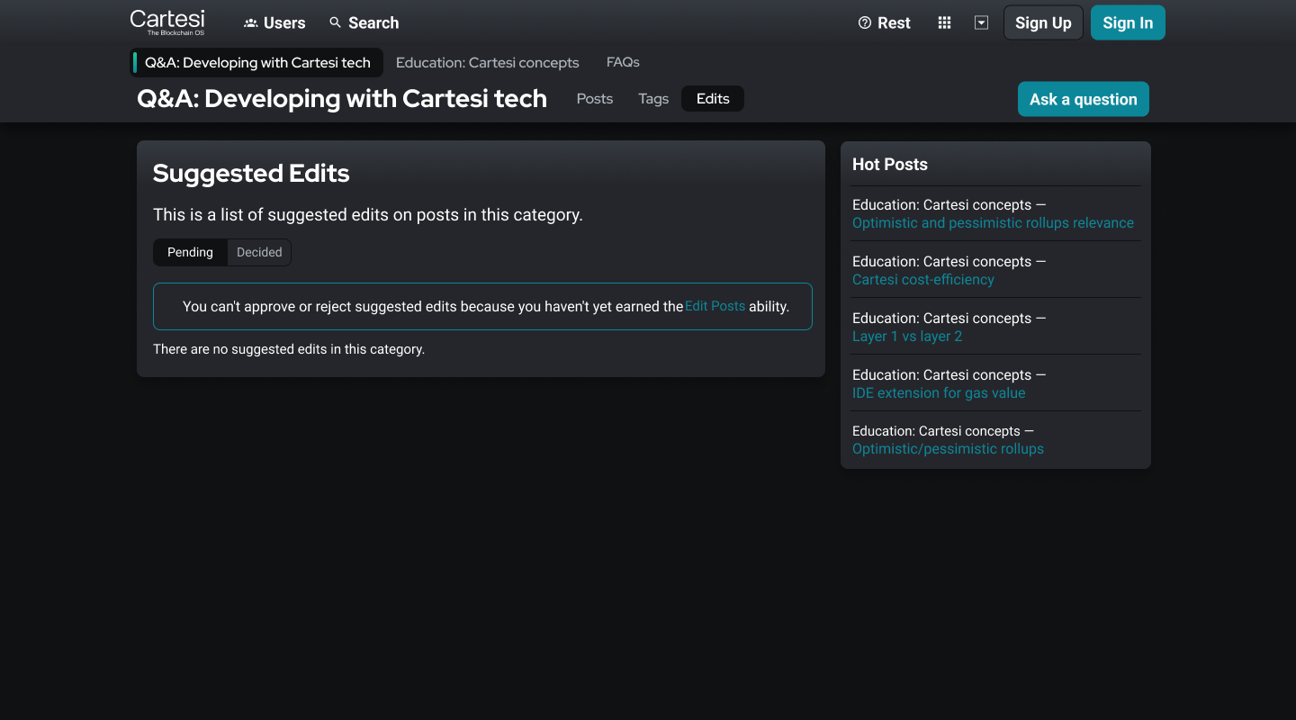Click the Cartesi logo
The height and width of the screenshot is (720, 1296).
pos(167,22)
